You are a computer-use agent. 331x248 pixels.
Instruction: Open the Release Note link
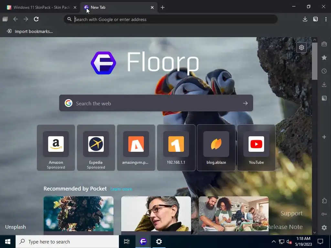click(285, 227)
